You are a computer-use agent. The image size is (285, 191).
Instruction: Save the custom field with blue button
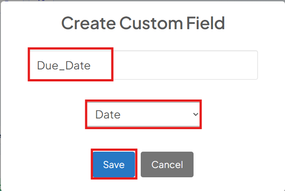pyautogui.click(x=114, y=164)
